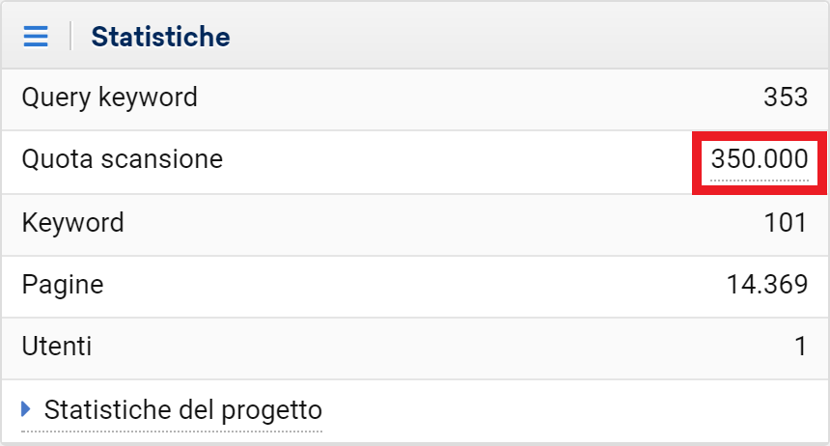Image resolution: width=830 pixels, height=446 pixels.
Task: Open the Statistiche del progetto link
Action: [182, 409]
